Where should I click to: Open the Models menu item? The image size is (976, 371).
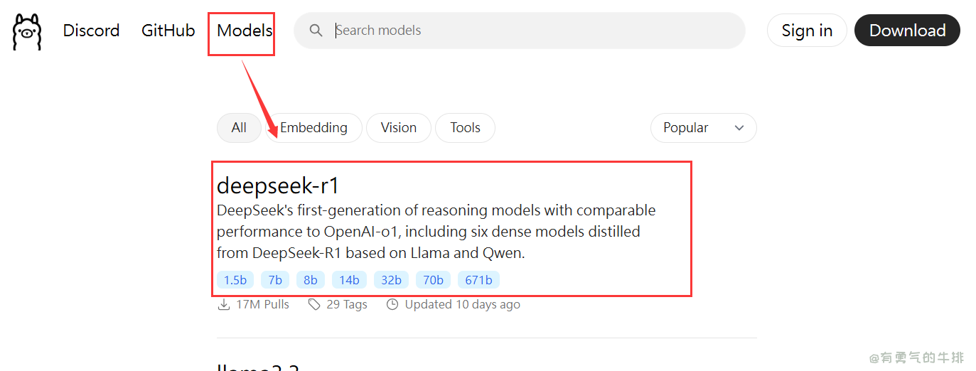(x=245, y=31)
